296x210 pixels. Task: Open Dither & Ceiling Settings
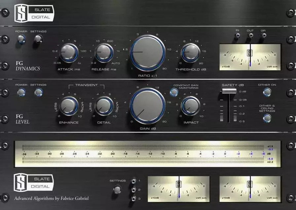(x=267, y=118)
